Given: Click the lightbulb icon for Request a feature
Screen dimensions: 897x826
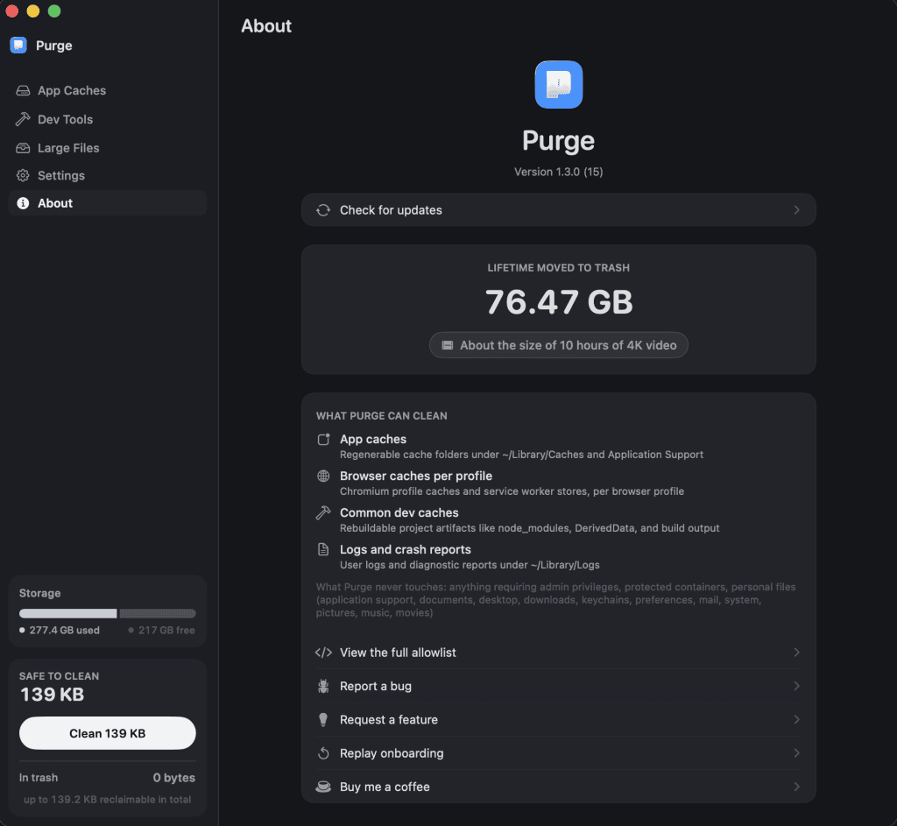Looking at the screenshot, I should point(323,720).
